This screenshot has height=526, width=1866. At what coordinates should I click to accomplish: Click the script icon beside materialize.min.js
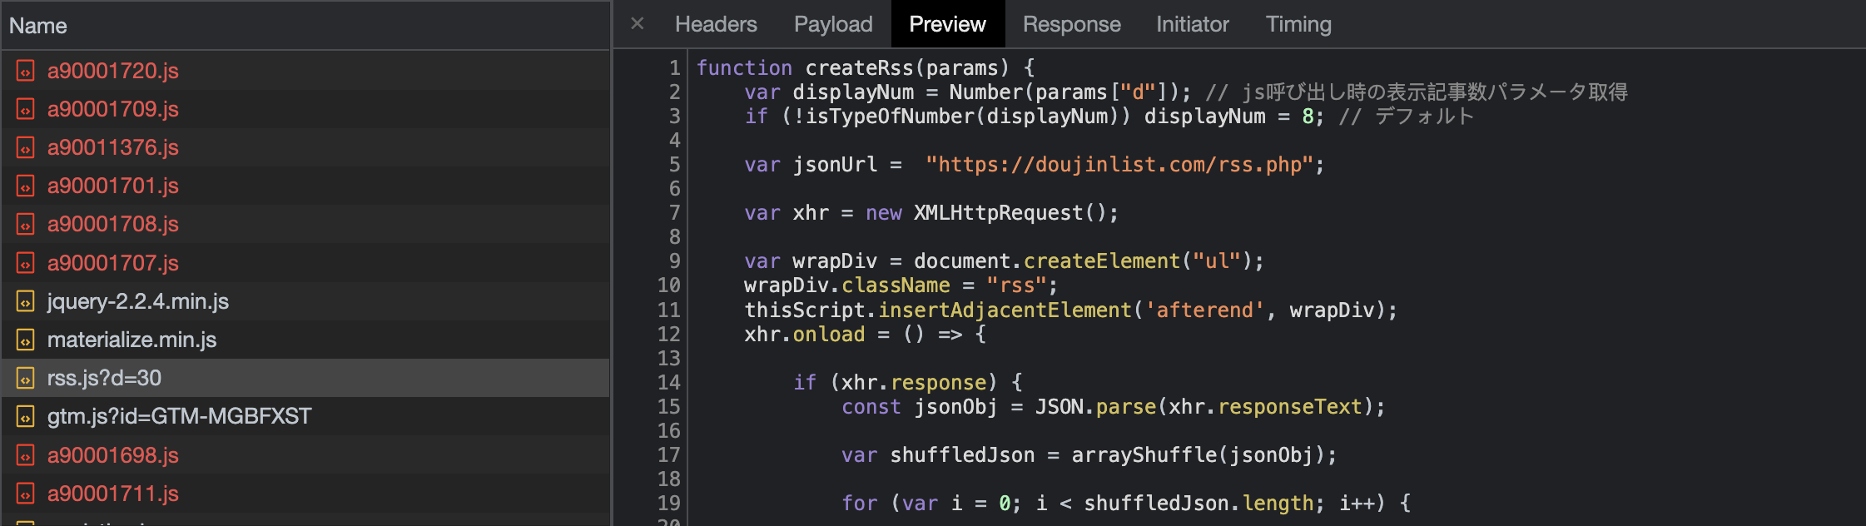[26, 340]
